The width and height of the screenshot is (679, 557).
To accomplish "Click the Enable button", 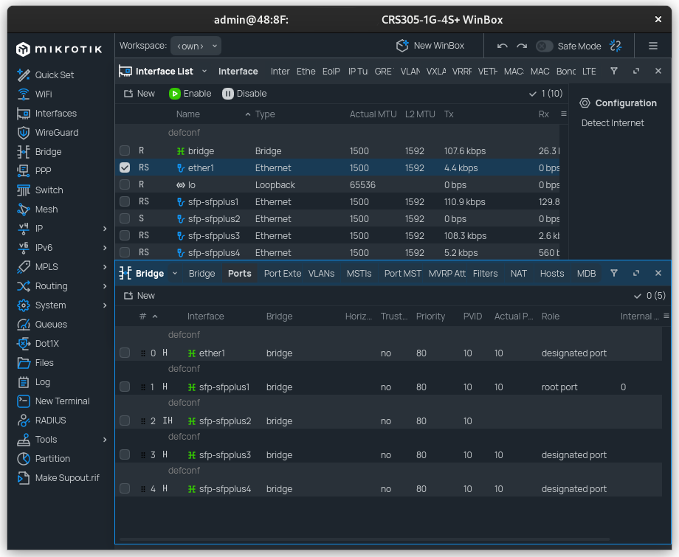I will [x=190, y=94].
